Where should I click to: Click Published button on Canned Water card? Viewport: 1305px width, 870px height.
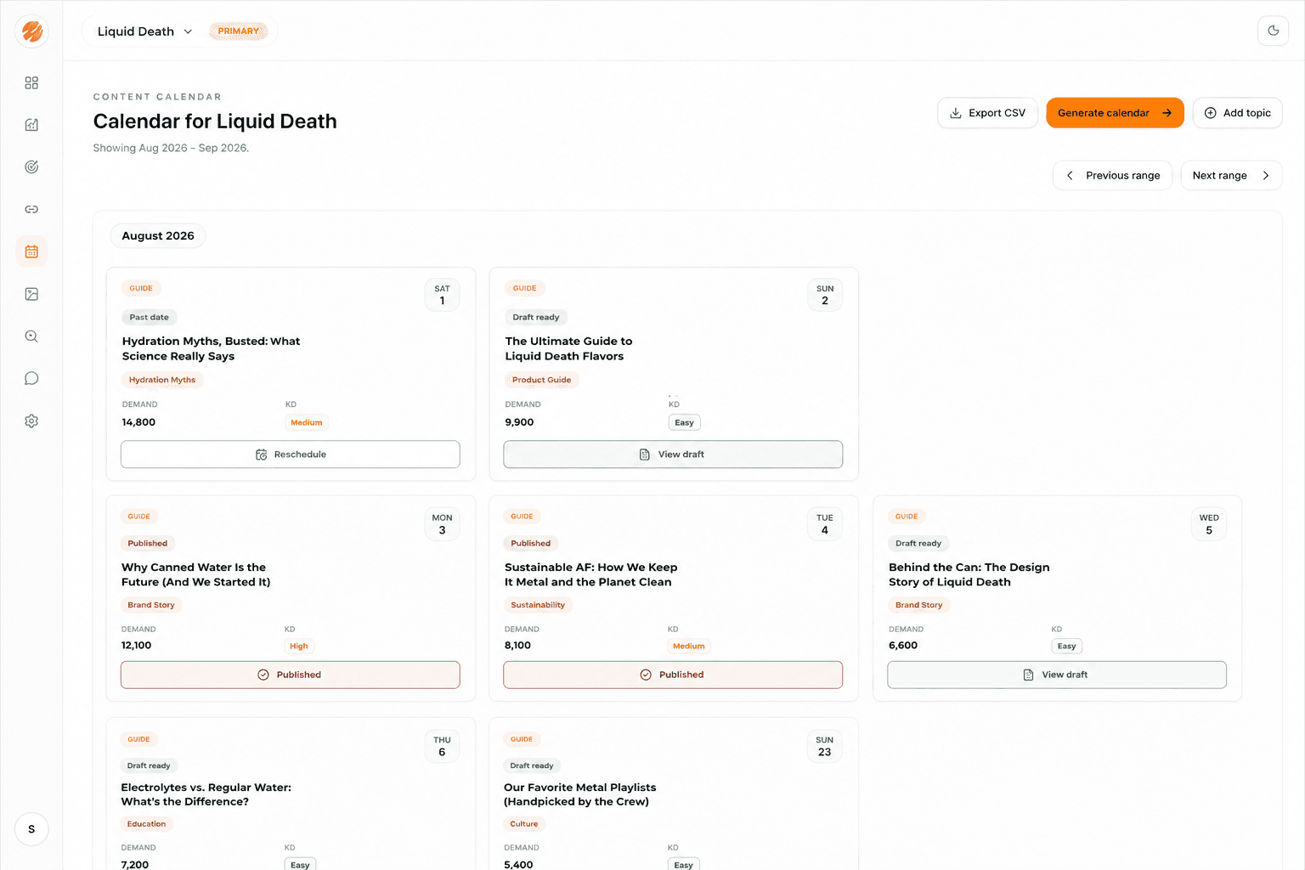[291, 675]
